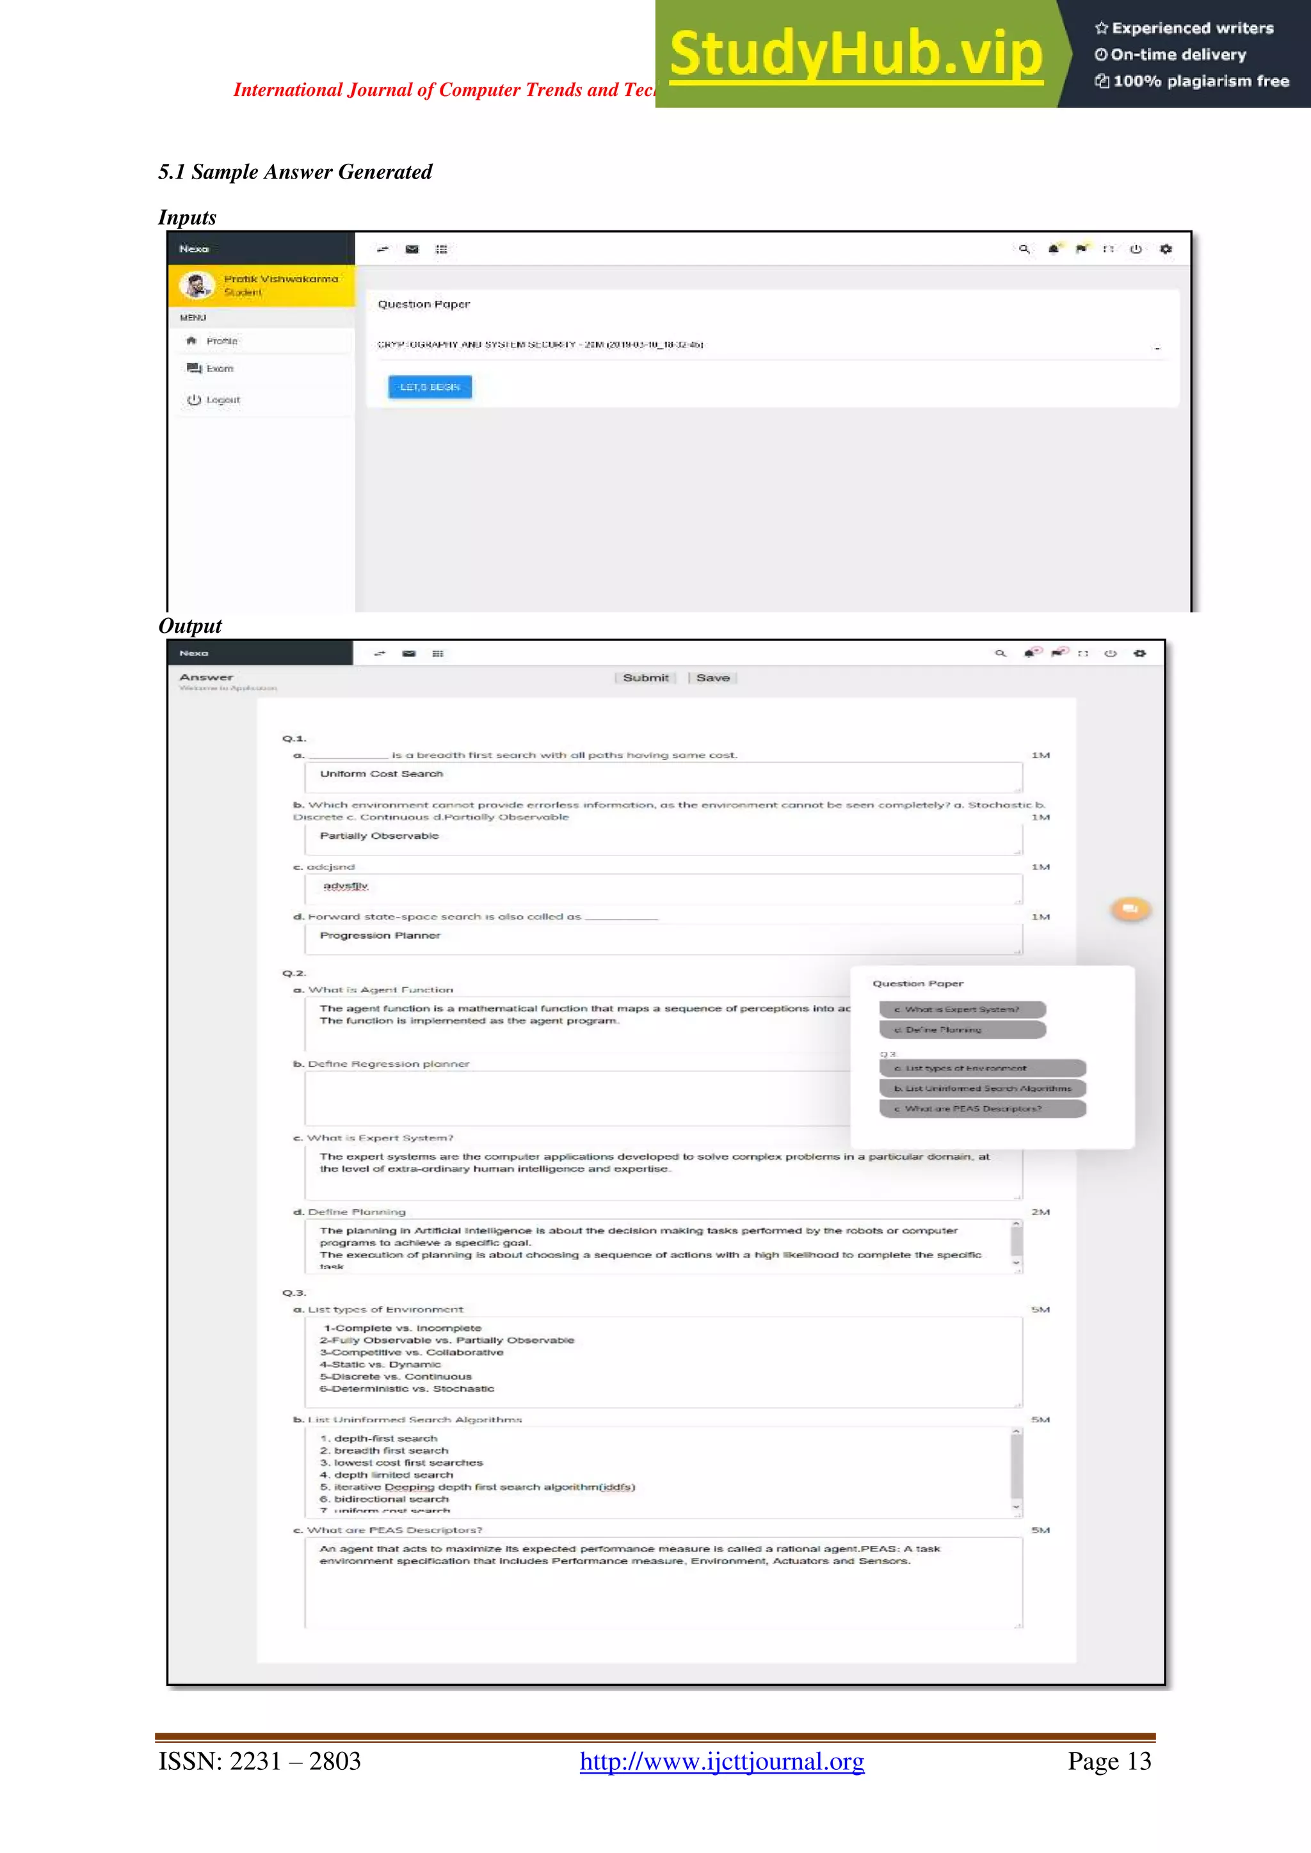Toggle fullscreen icon in Inputs toolbar
The image size is (1311, 1853).
tap(1108, 250)
